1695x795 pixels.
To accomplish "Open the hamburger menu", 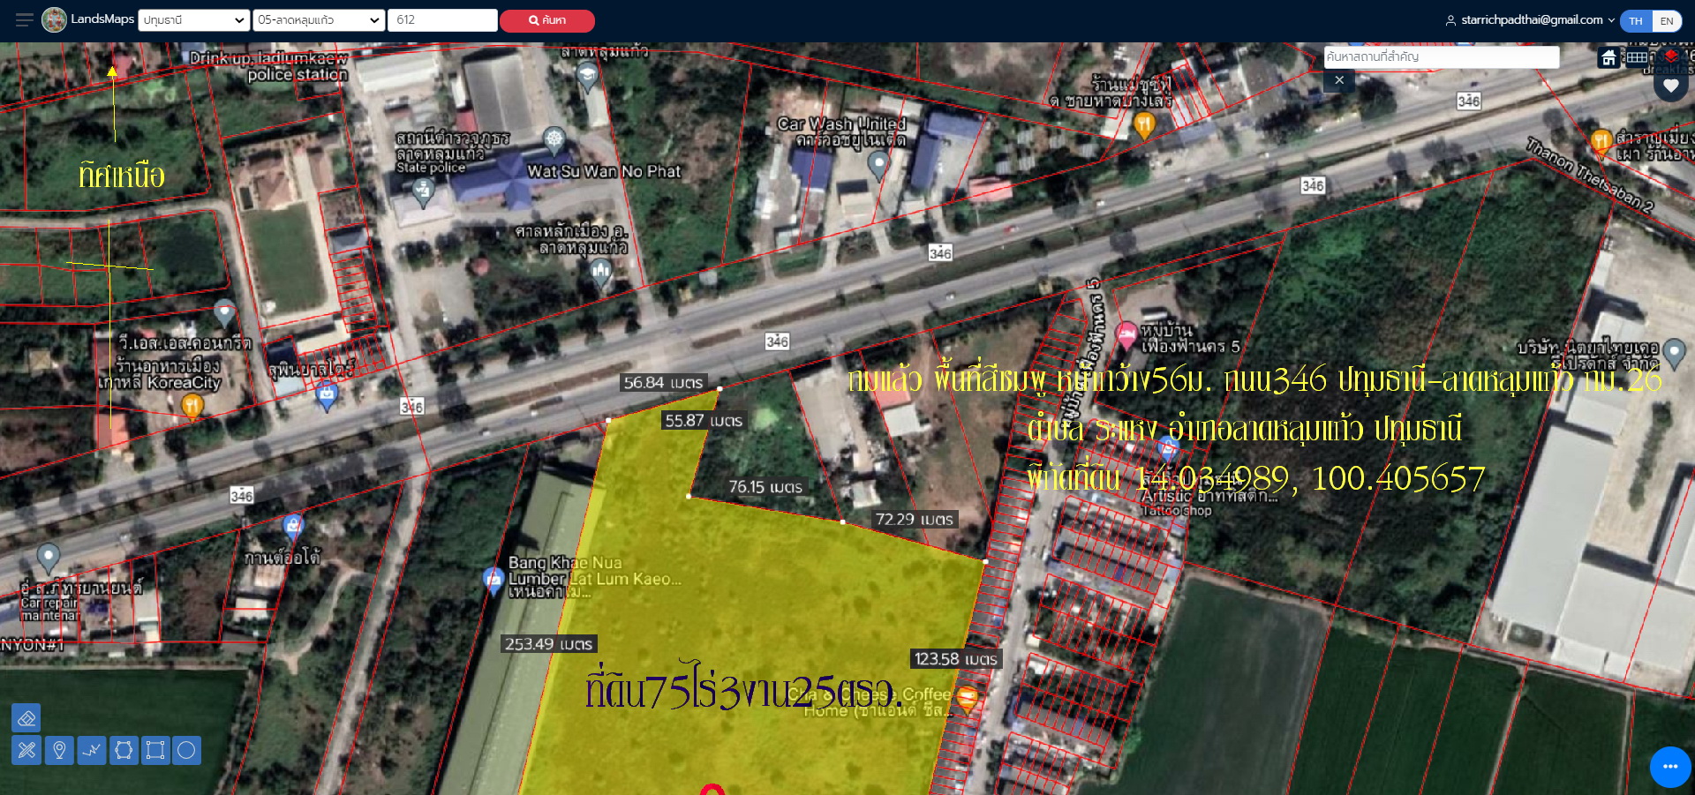I will pos(24,19).
